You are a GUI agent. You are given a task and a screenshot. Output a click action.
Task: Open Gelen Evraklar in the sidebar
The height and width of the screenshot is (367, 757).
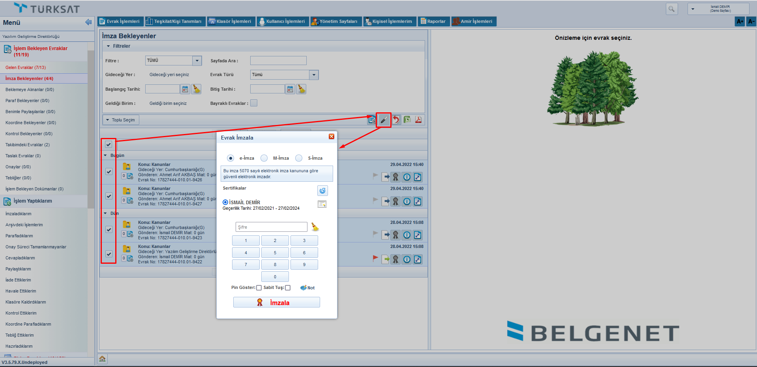[x=26, y=67]
